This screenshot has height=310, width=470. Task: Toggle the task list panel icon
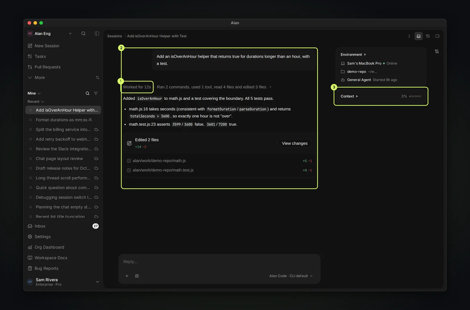click(428, 36)
